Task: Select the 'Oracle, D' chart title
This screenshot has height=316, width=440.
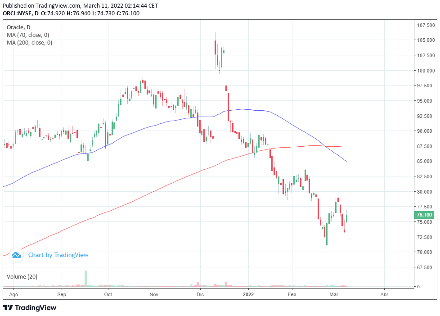Action: 18,27
